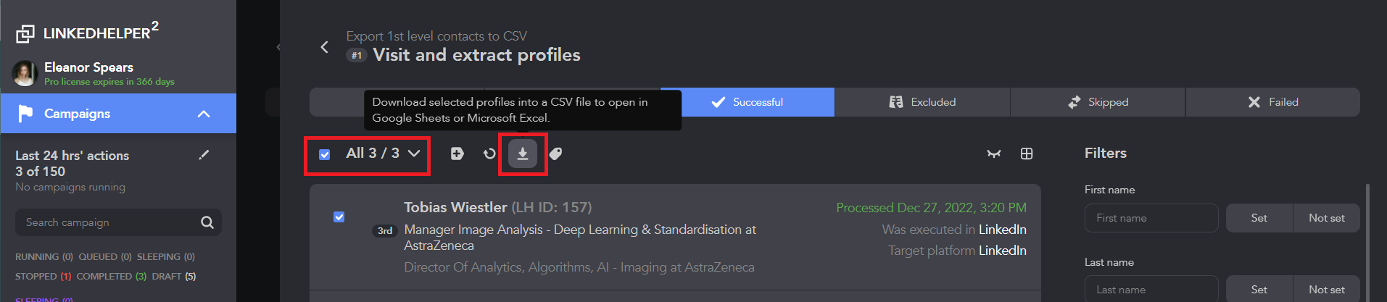The width and height of the screenshot is (1387, 302).
Task: Uncheck the select-all profiles checkbox
Action: point(325,154)
